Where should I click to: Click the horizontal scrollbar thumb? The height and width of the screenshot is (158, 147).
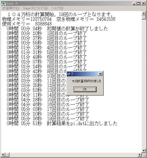pos(7,155)
